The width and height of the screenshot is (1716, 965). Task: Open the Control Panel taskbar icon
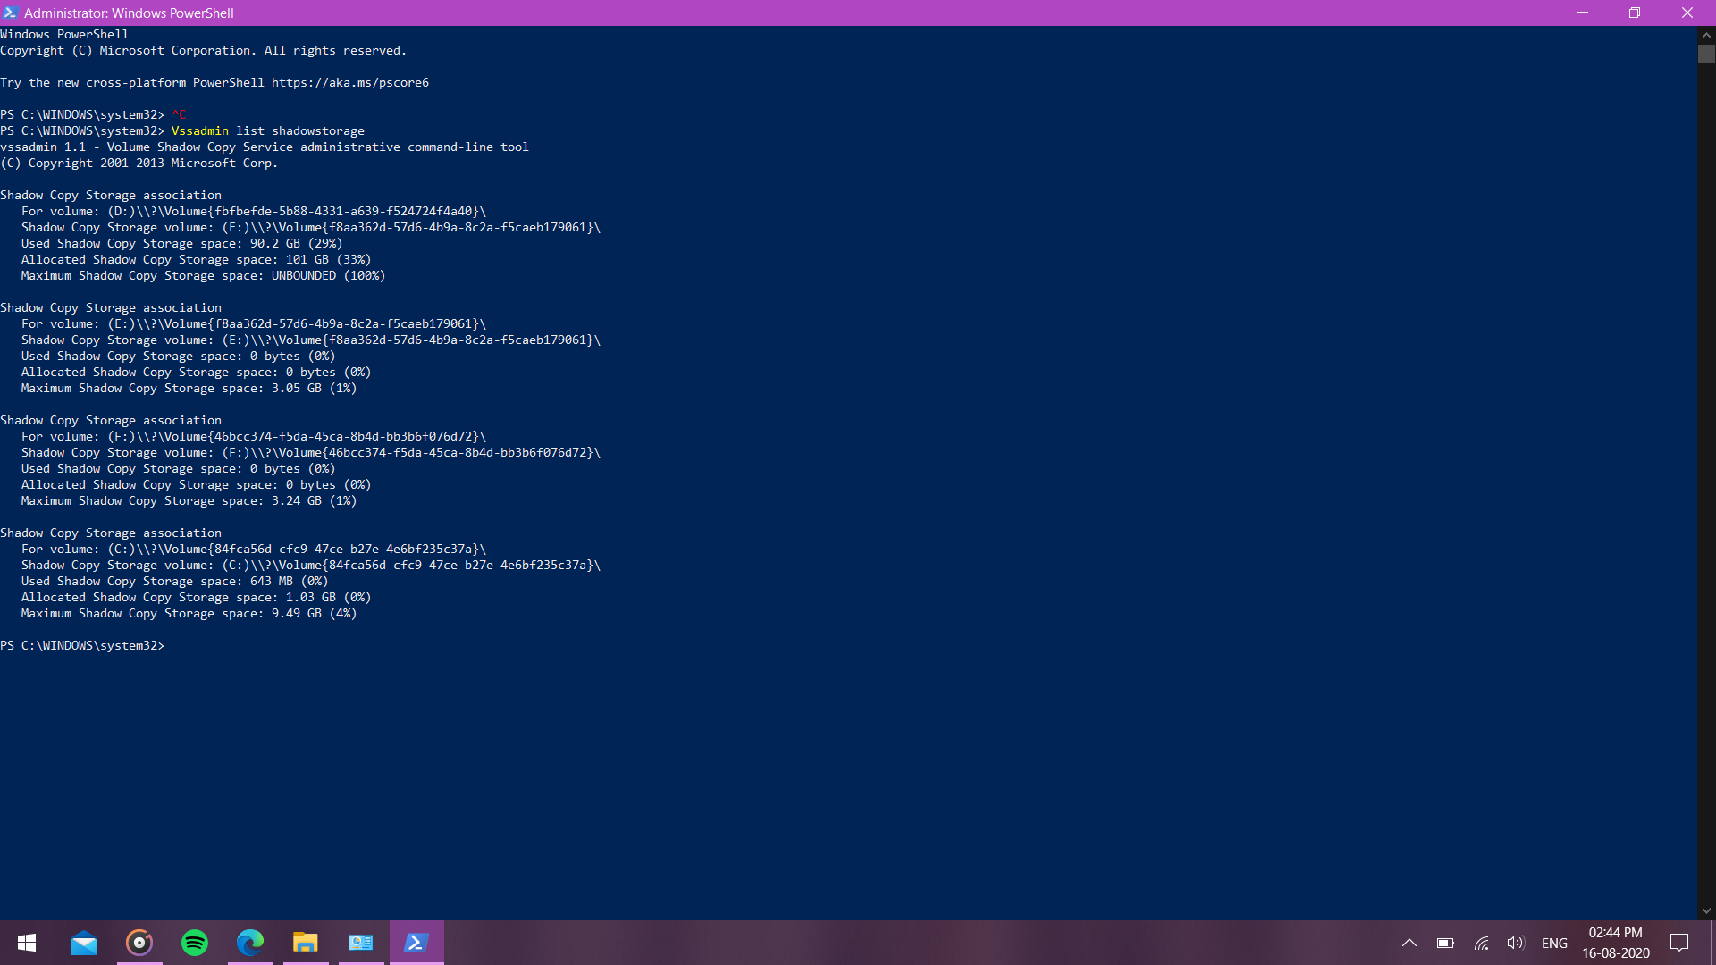tap(361, 943)
